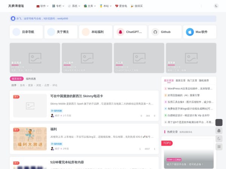Image resolution: width=226 pixels, height=169 pixels.
Task: Click the Github octocat icon
Action: [x=155, y=32]
